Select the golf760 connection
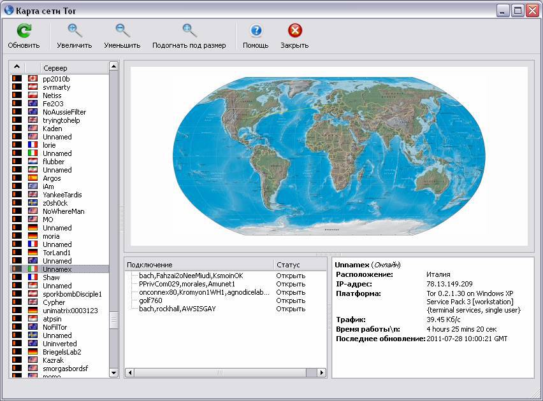Screen dimensions: 543x401 150,300
